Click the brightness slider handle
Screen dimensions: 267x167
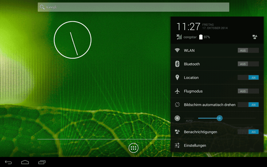click(220, 118)
